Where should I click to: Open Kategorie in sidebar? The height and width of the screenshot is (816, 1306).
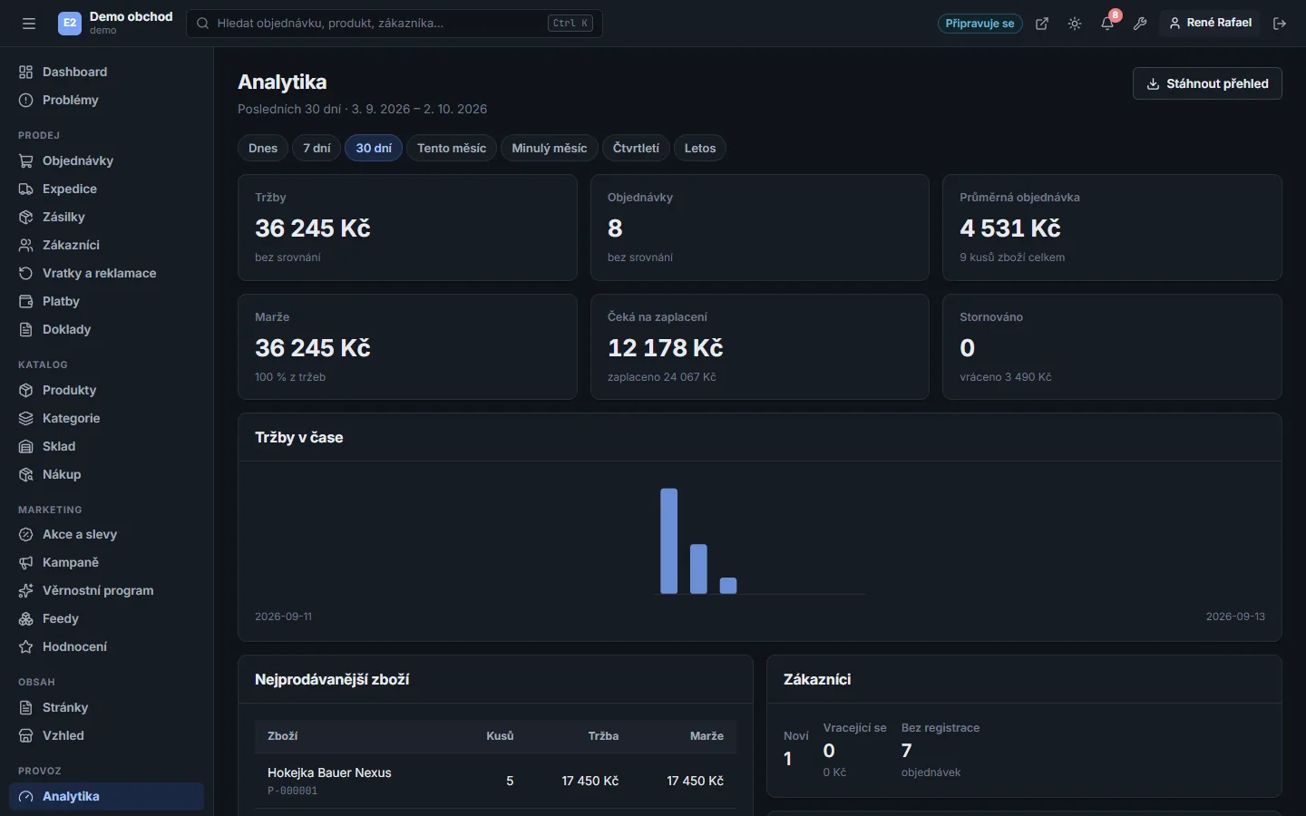tap(106, 418)
